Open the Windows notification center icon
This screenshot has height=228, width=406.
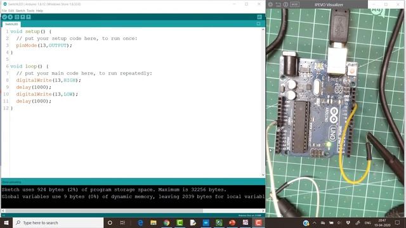[398, 222]
